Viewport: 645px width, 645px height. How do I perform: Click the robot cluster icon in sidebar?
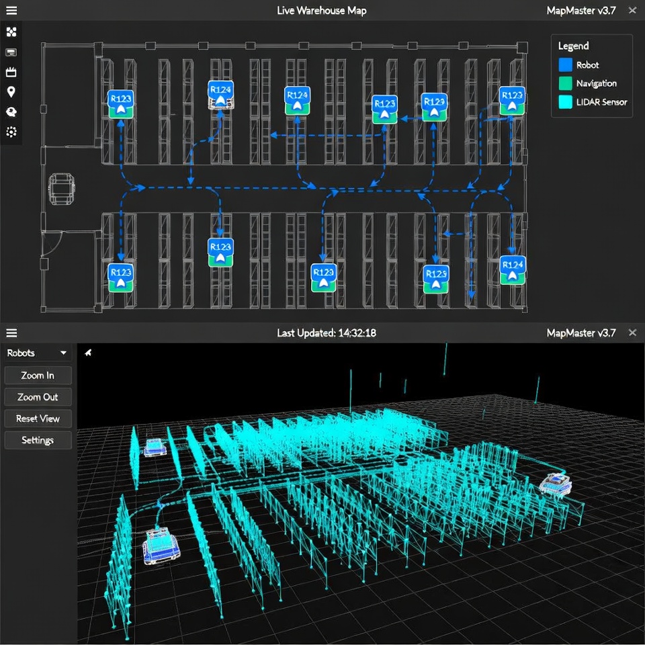click(11, 32)
